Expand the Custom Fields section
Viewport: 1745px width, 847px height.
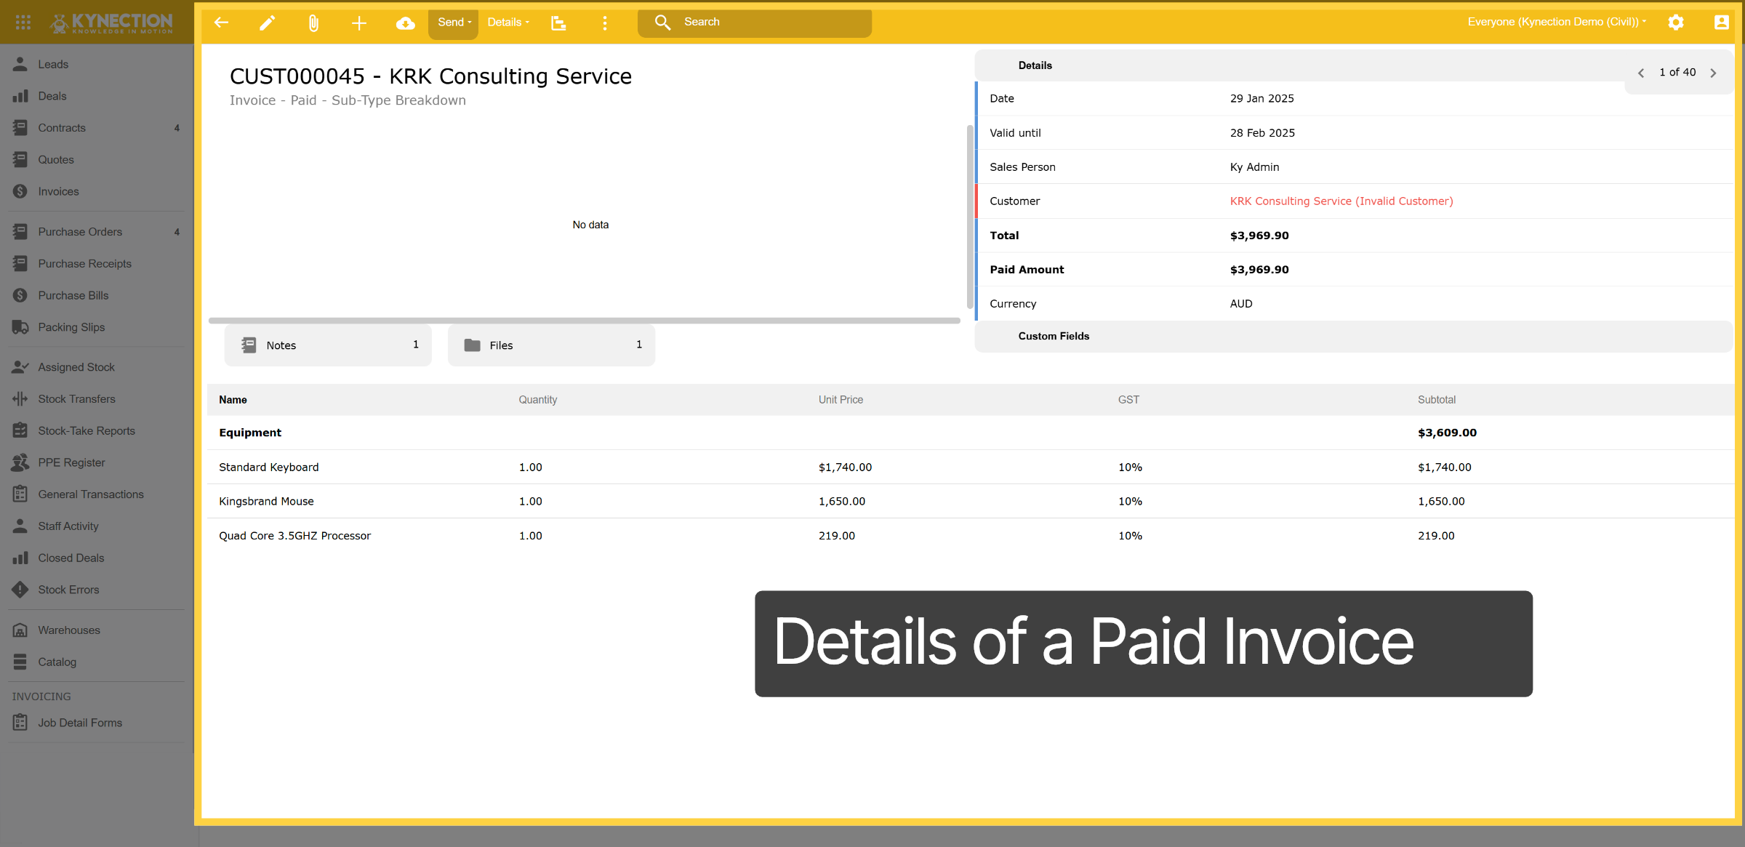pos(1353,336)
